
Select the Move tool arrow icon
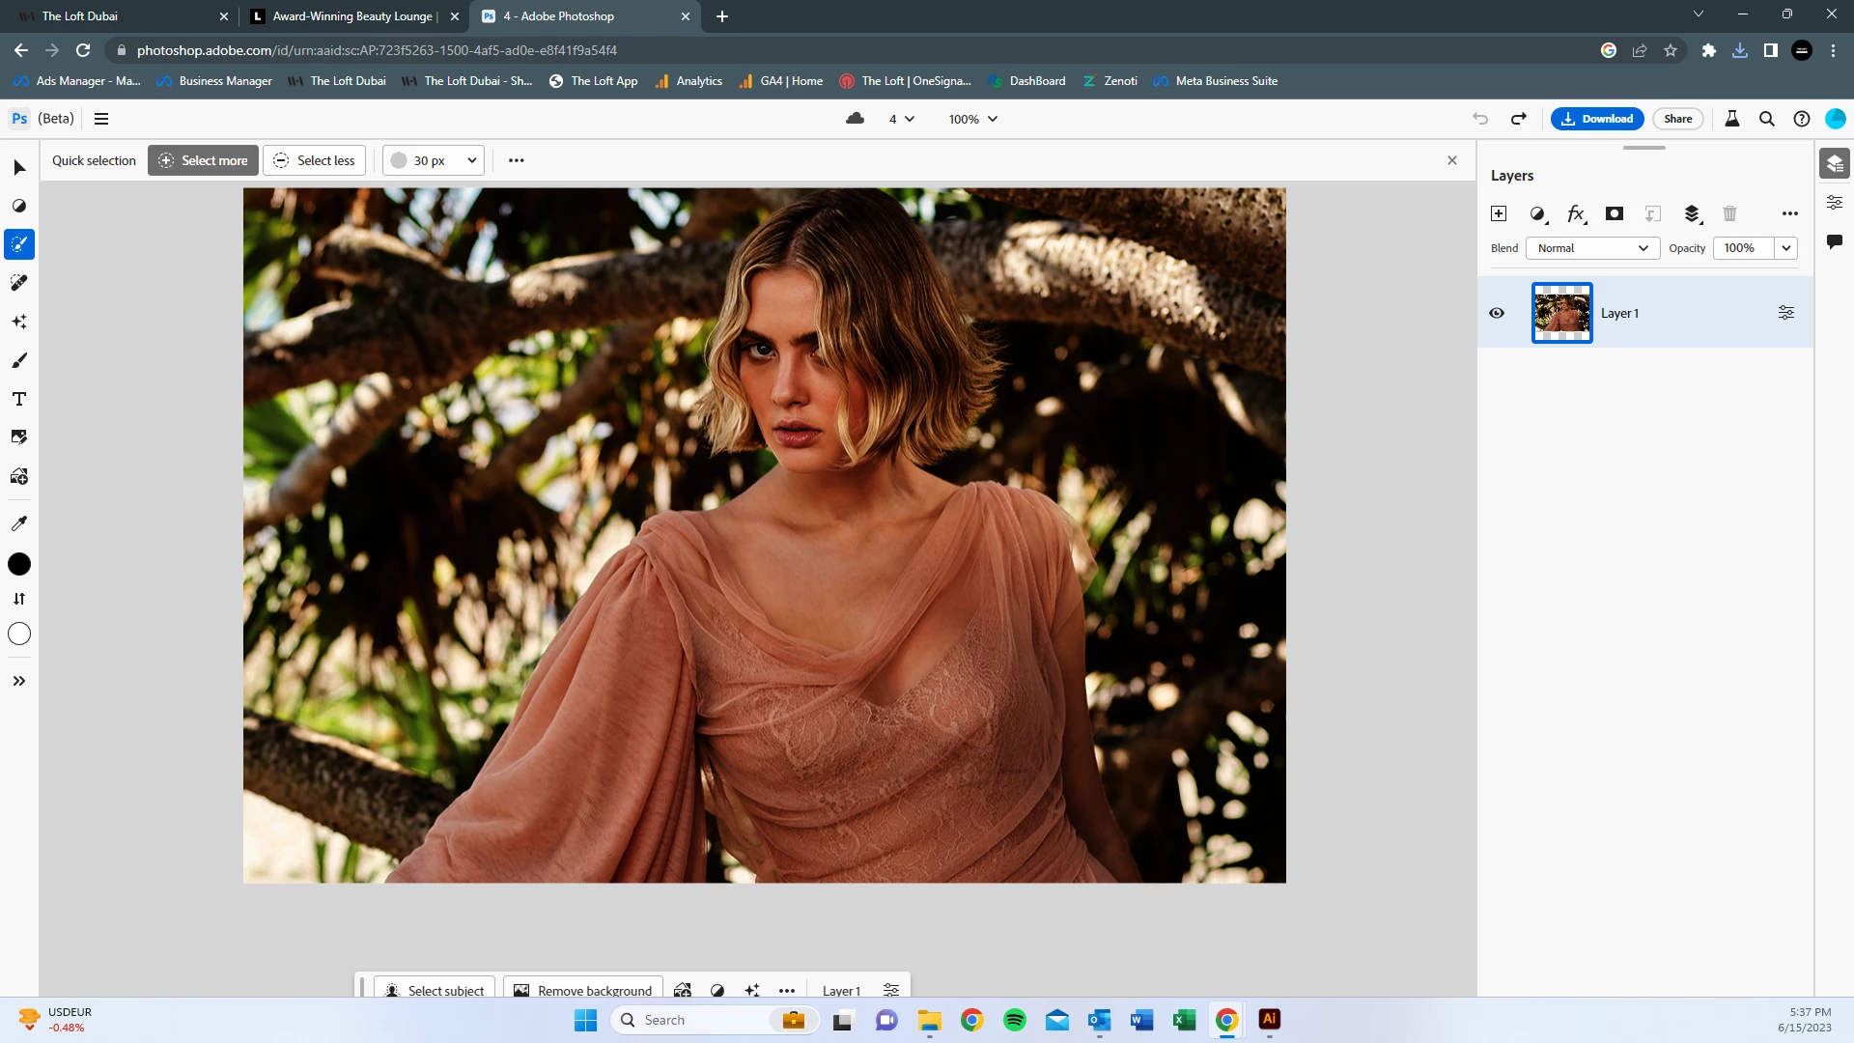(19, 168)
